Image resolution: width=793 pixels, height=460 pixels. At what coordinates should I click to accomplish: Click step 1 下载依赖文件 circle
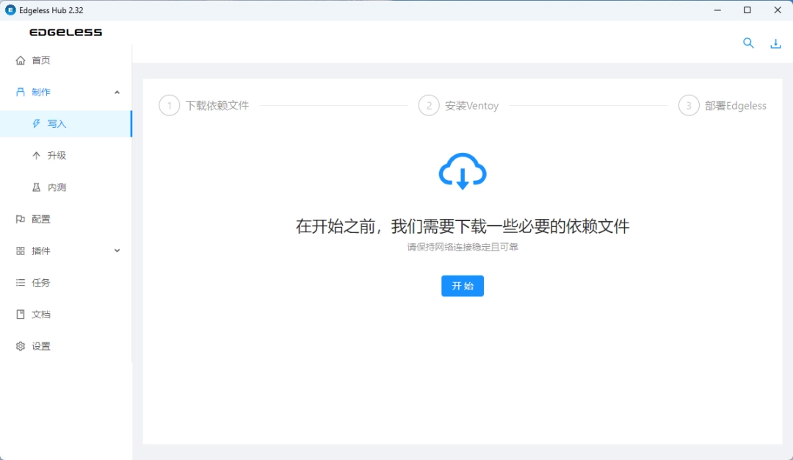pos(169,105)
